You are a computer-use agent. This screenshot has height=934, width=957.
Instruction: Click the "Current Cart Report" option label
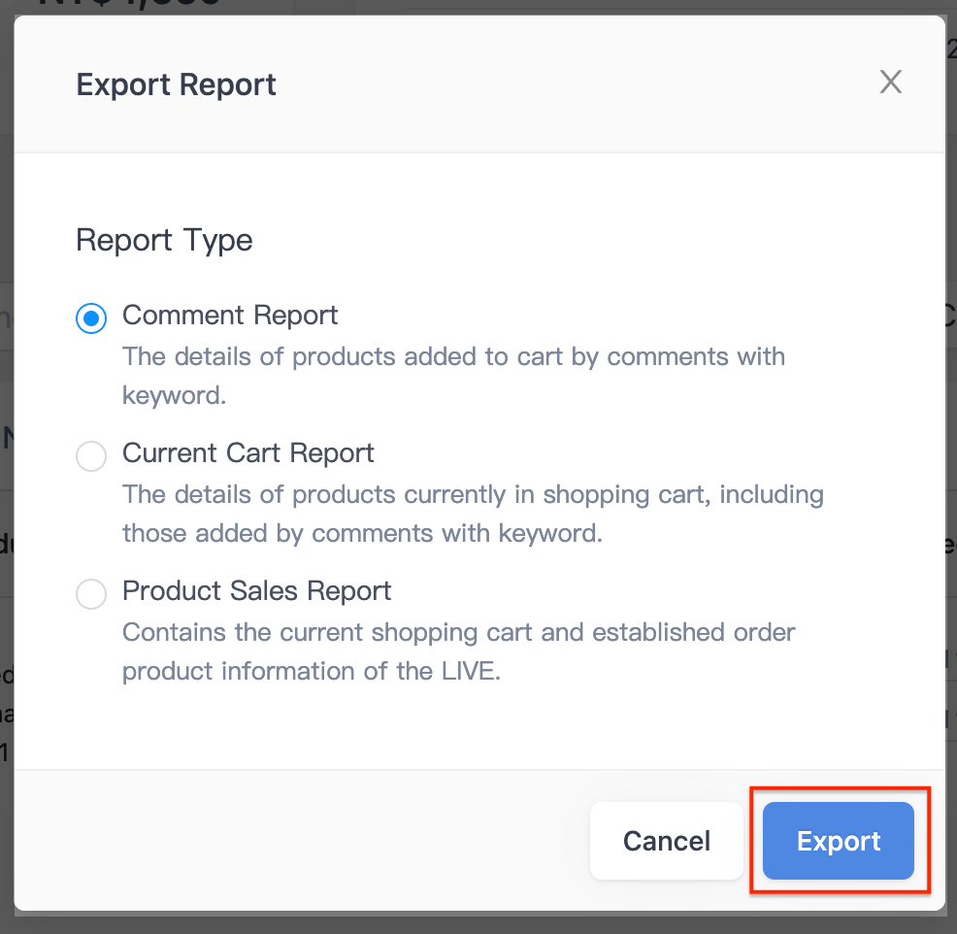248,453
